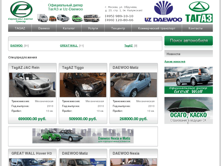Screen dimensions: 221x166
Task: Open Коммерческий транспорт menu item
Action: (157, 28)
